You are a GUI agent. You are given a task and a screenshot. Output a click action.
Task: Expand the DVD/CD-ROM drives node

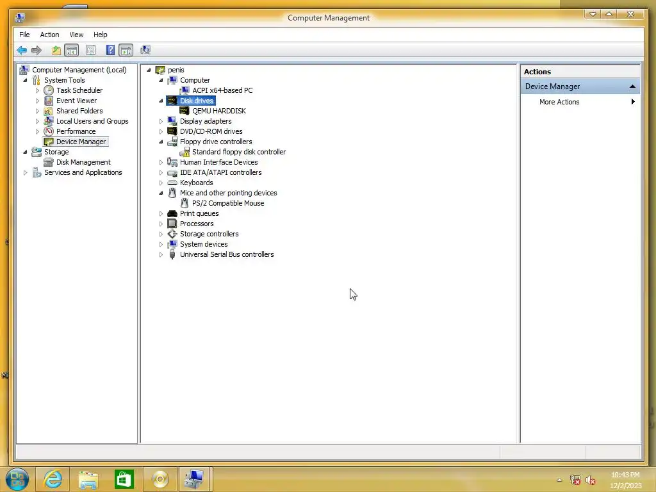pos(161,131)
